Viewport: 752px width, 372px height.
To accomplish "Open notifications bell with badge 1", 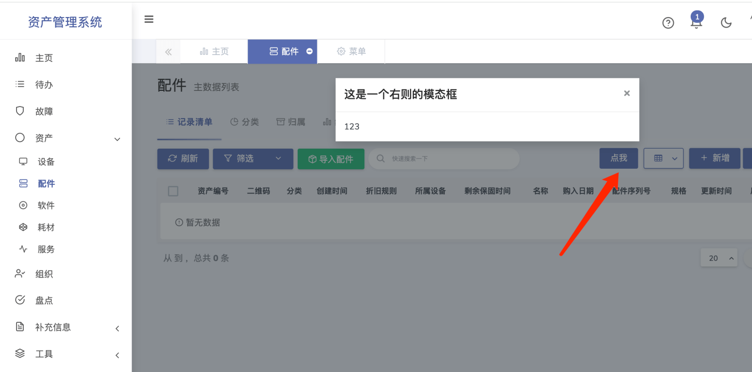I will (x=696, y=21).
